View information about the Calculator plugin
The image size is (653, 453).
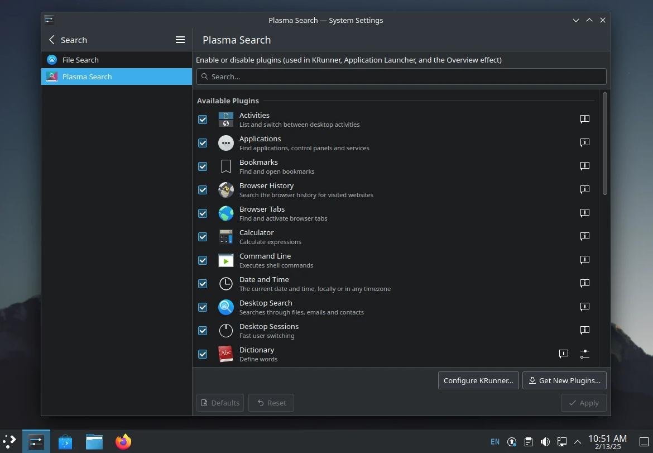coord(584,236)
